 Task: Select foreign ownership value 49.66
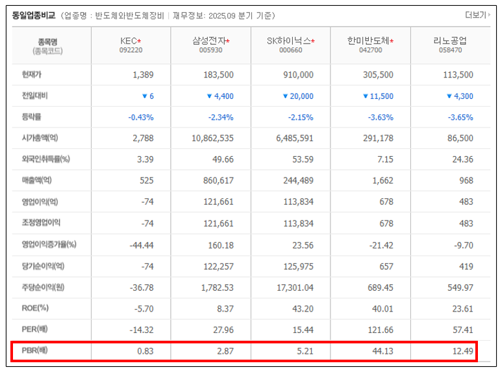(x=223, y=159)
